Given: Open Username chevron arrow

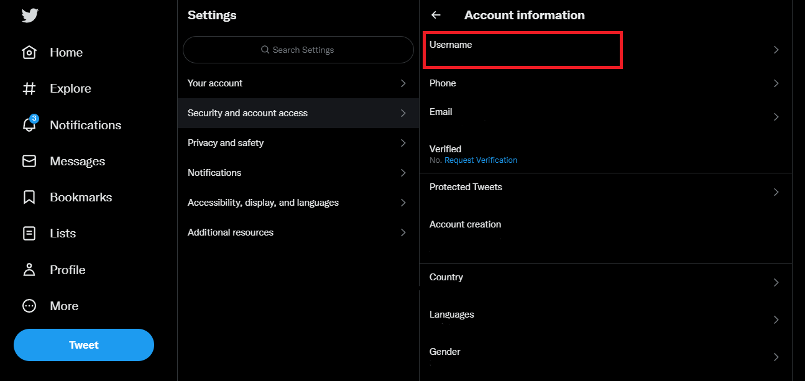Looking at the screenshot, I should click(776, 50).
